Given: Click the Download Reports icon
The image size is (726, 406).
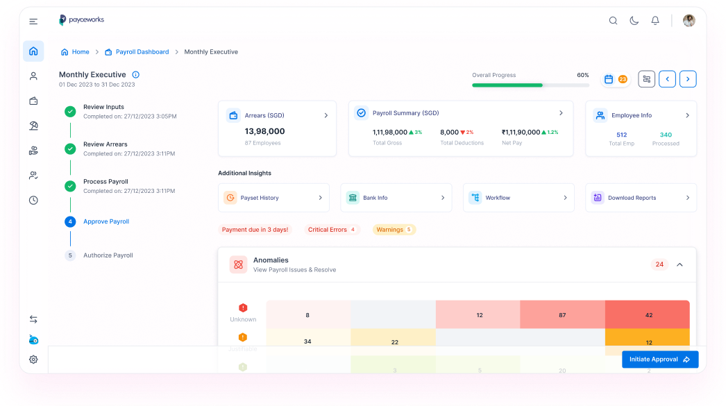Looking at the screenshot, I should pos(597,197).
